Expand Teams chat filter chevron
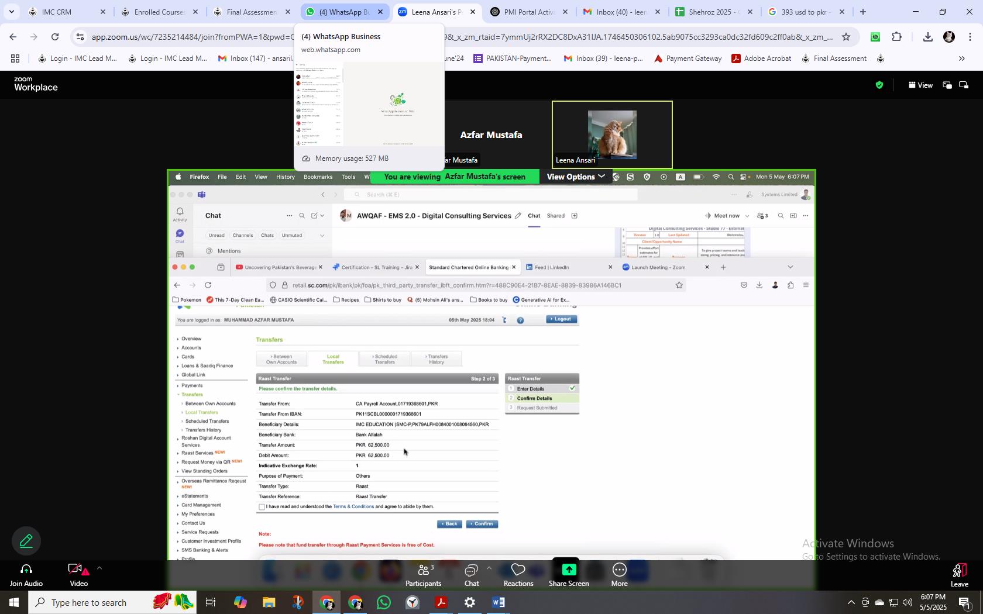Viewport: 983px width, 614px height. click(322, 235)
